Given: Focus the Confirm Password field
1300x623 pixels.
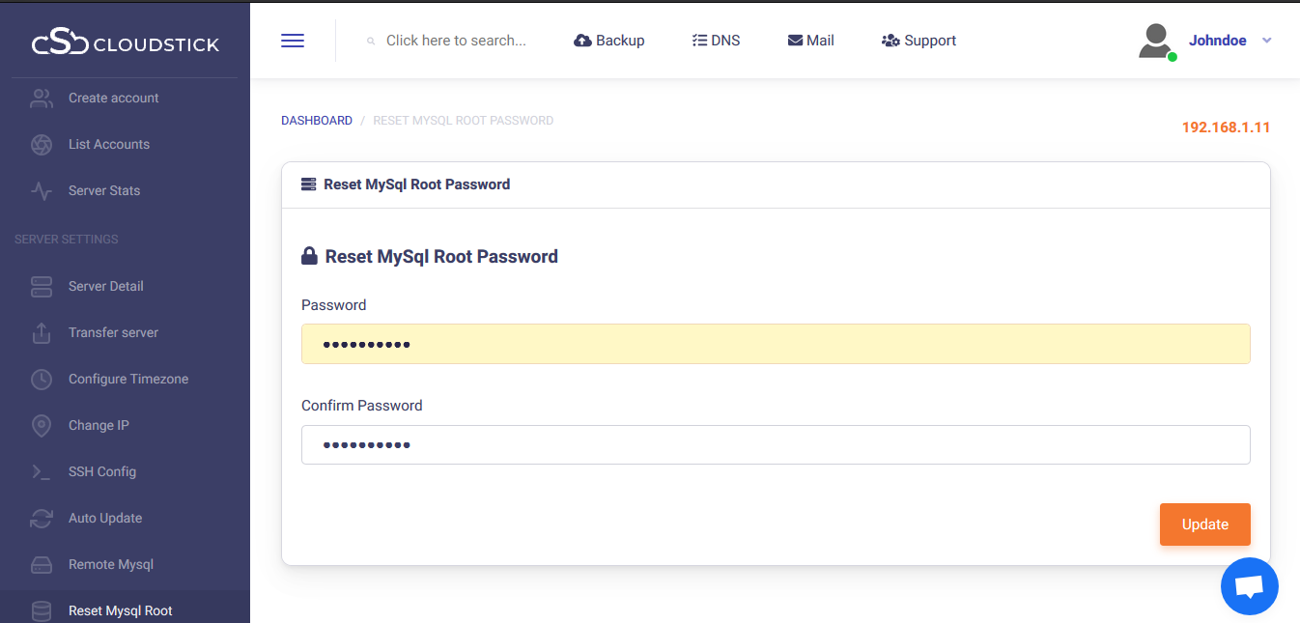Looking at the screenshot, I should pyautogui.click(x=776, y=444).
